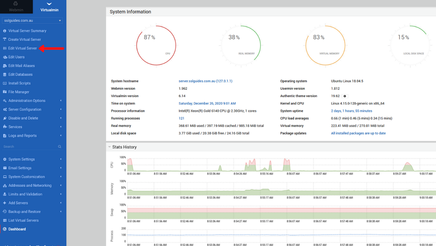Click the Edit Databases icon in sidebar
Image resolution: width=436 pixels, height=246 pixels.
[x=5, y=75]
